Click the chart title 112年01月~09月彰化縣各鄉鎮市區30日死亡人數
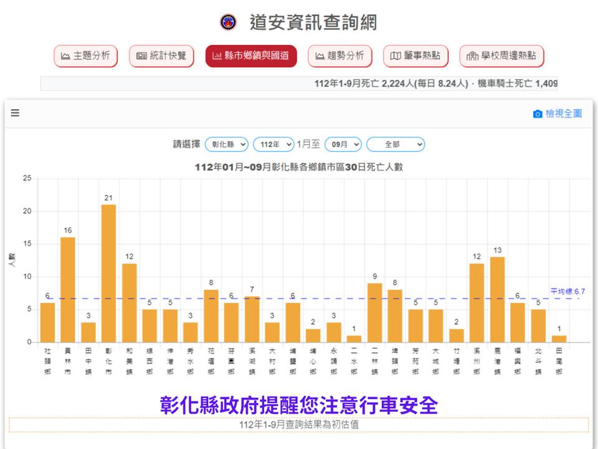The width and height of the screenshot is (598, 449). (x=298, y=167)
